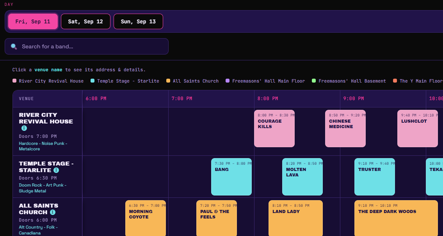Open the Lushclot set card
Viewport: 443px width, 236px height.
tap(418, 129)
